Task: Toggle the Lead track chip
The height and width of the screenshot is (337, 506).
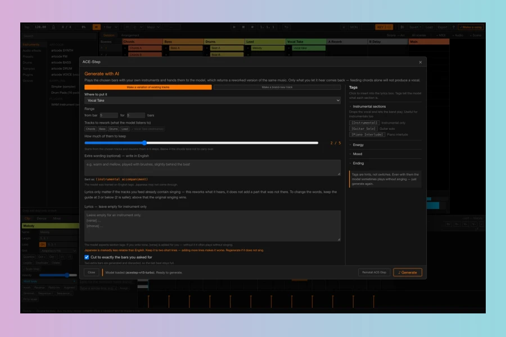Action: pos(125,129)
